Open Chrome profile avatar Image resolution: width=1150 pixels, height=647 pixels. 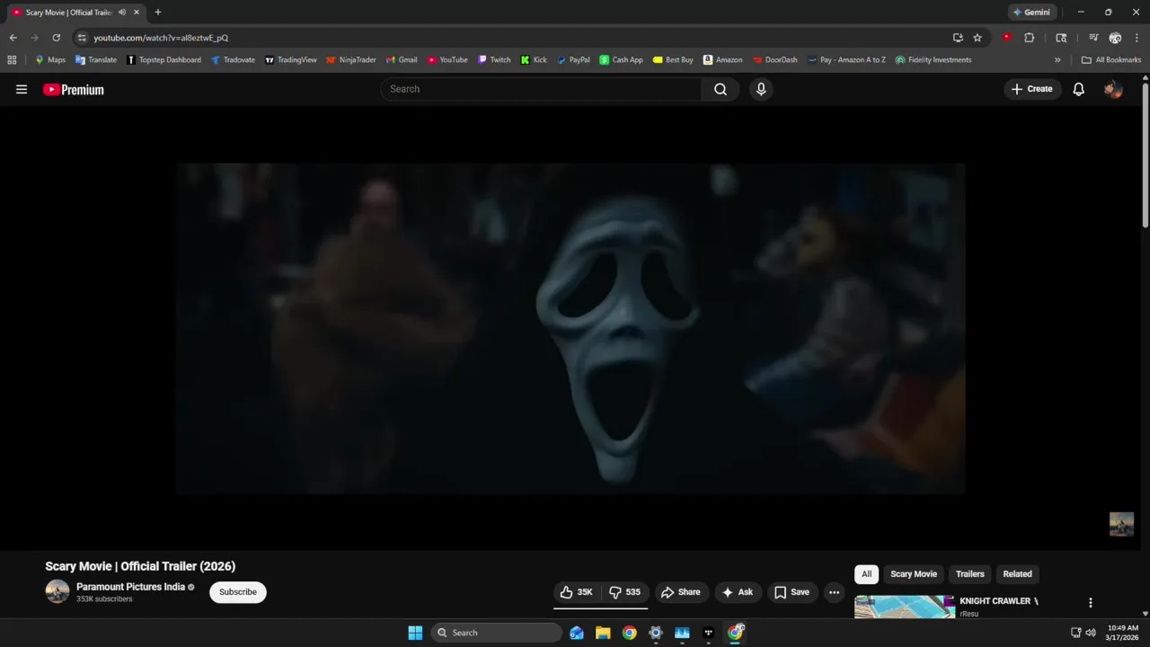[x=1115, y=38]
